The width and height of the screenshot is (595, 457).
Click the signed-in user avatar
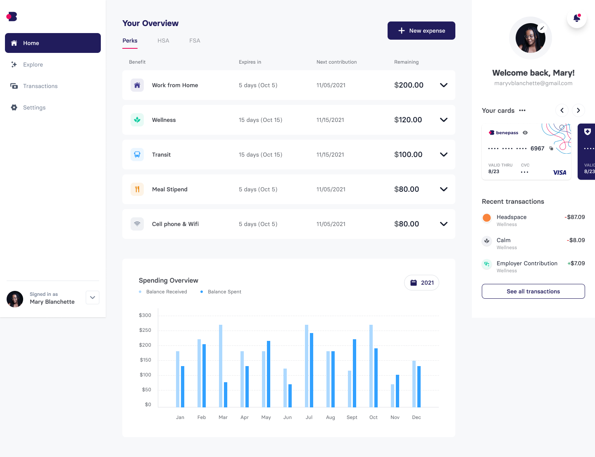point(15,299)
